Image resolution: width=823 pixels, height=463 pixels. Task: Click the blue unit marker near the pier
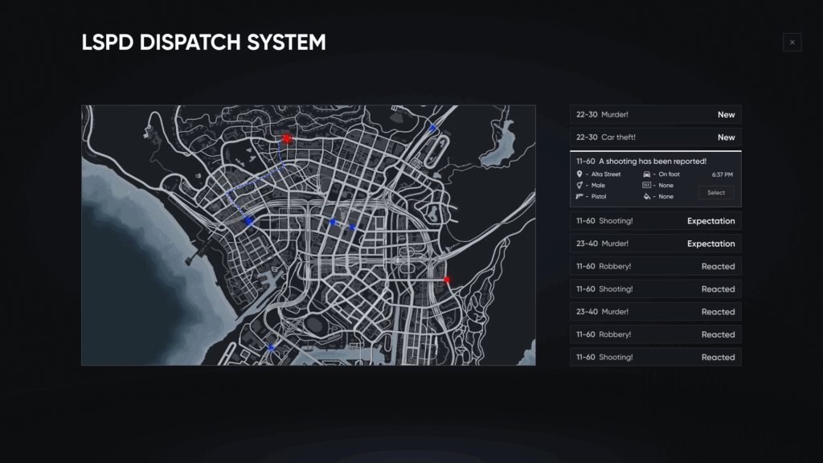click(249, 221)
